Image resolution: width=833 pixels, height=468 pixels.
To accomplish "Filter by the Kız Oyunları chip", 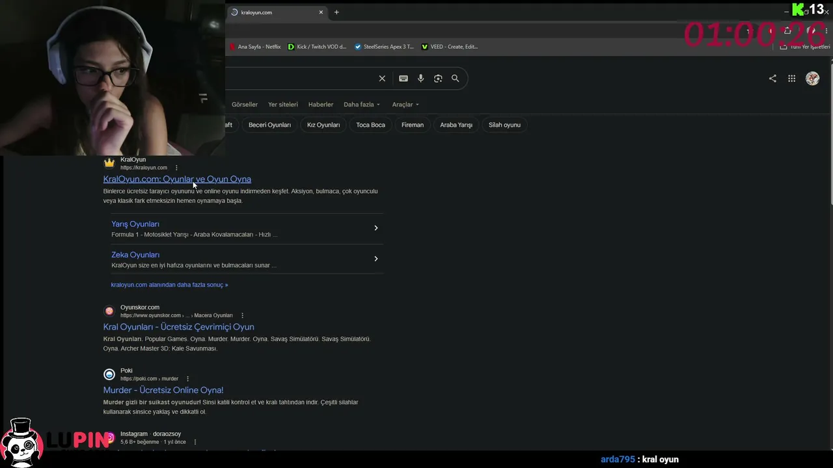I will click(323, 125).
